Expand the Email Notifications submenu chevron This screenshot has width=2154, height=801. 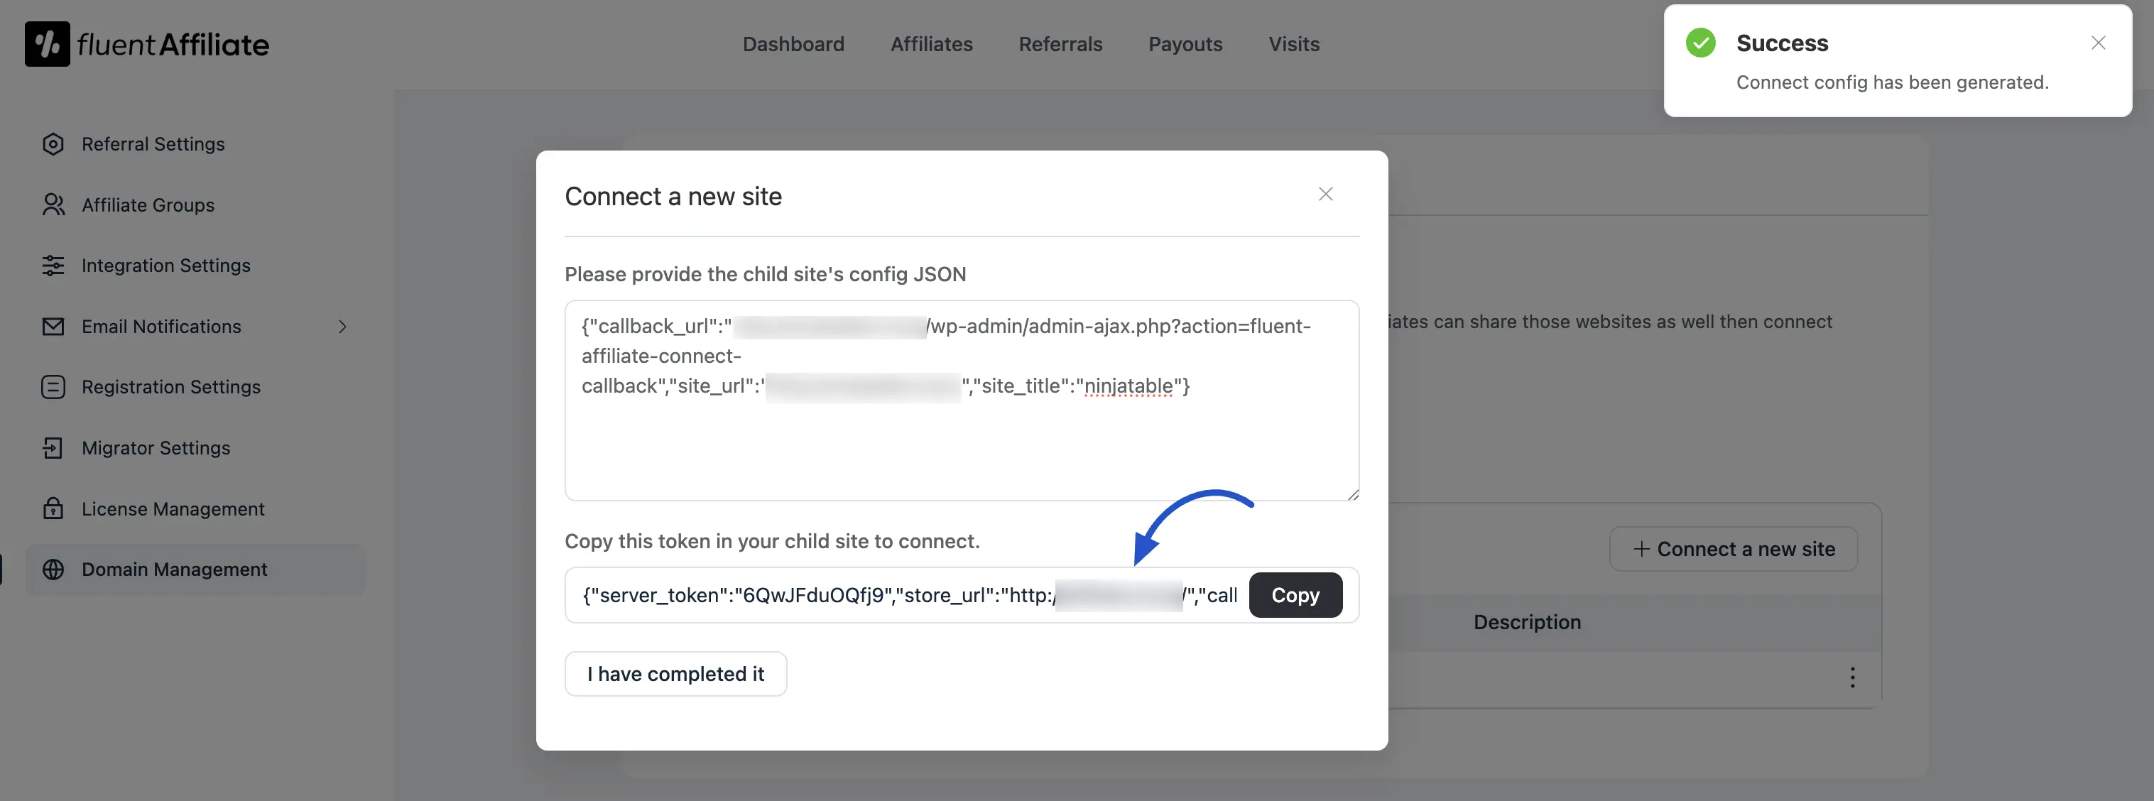[x=342, y=326]
